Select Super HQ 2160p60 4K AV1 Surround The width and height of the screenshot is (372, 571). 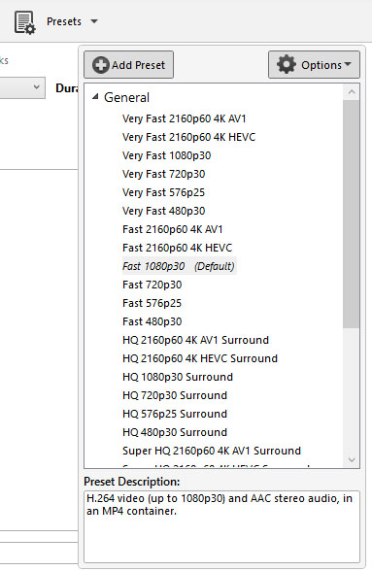coord(212,451)
